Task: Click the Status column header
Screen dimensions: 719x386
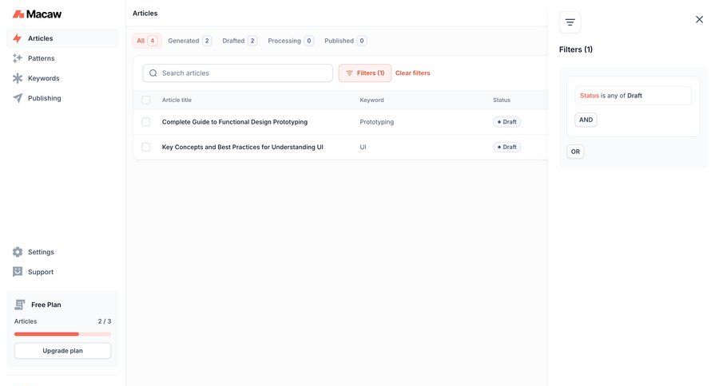Action: coord(502,100)
